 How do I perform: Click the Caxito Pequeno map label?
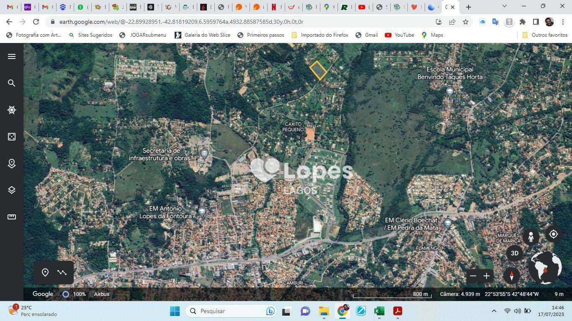pyautogui.click(x=293, y=127)
